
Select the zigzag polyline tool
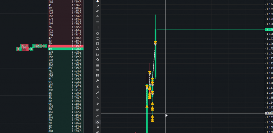click(97, 93)
